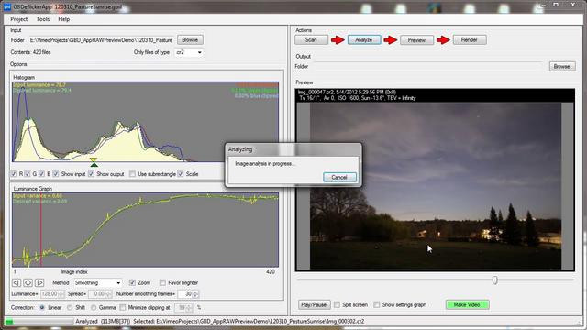This screenshot has height=330, width=587.
Task: Open the Method Smoothing dropdown
Action: pyautogui.click(x=97, y=283)
